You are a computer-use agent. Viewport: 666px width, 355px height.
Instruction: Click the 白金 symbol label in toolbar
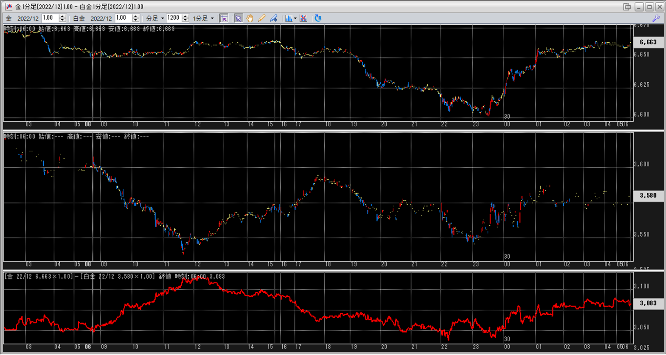click(79, 18)
